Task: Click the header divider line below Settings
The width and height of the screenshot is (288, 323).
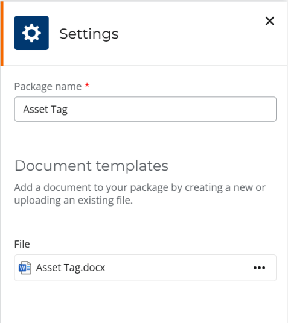Action: pyautogui.click(x=146, y=65)
